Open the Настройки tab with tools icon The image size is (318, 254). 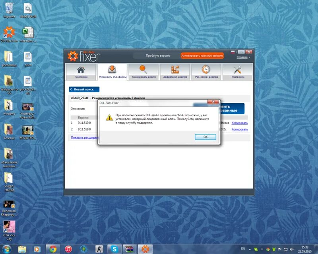pos(238,72)
